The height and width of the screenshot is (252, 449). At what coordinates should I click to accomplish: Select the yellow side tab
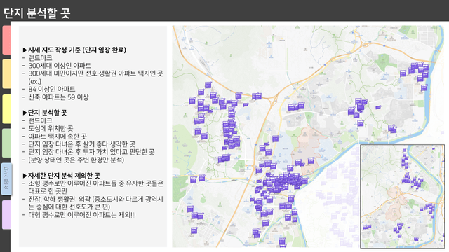(6, 109)
